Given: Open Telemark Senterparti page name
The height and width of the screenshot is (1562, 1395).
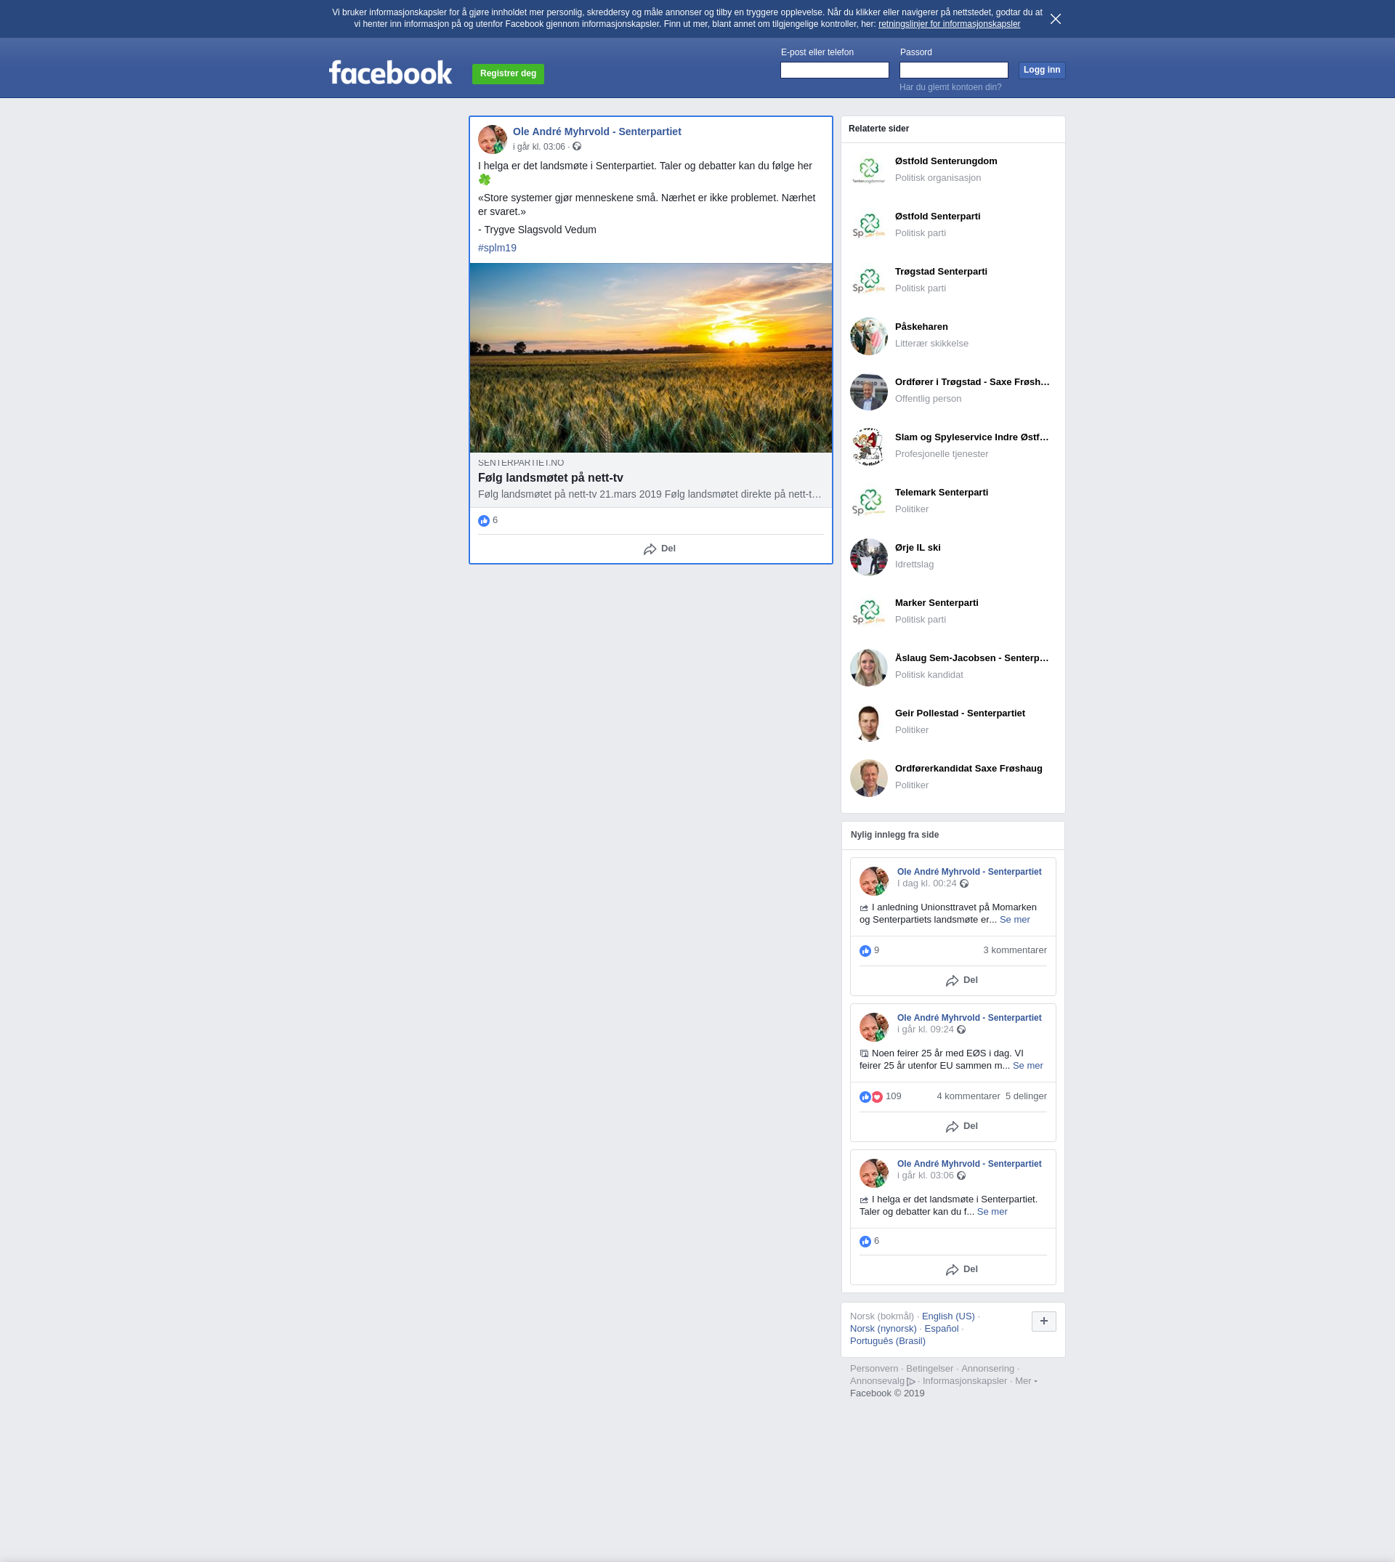Looking at the screenshot, I should tap(941, 492).
